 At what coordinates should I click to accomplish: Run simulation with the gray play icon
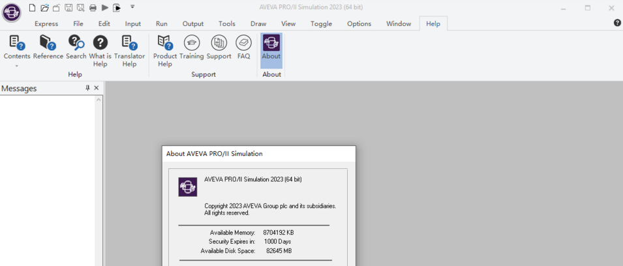click(105, 7)
